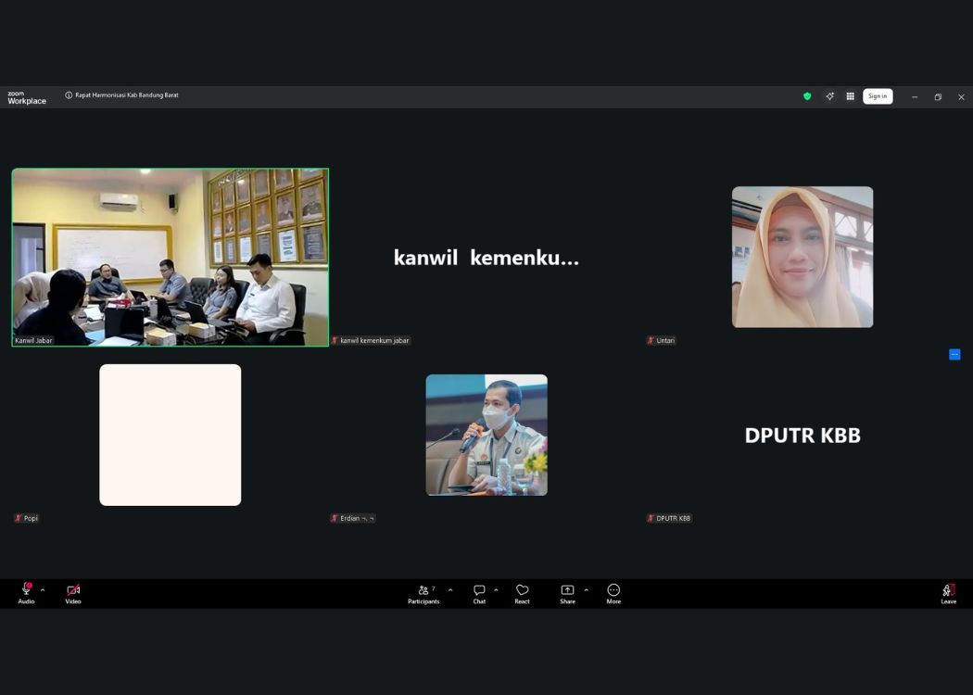Unmute the microphone with the Audio button

[26, 593]
